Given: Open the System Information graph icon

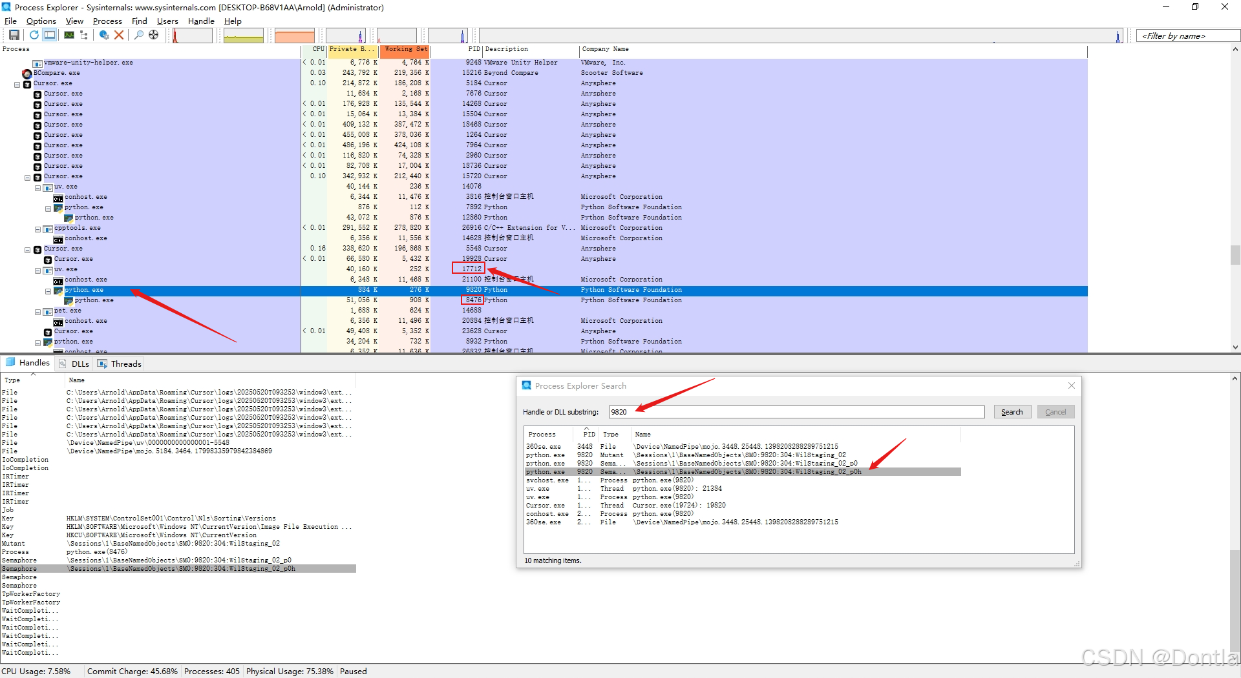Looking at the screenshot, I should click(69, 35).
